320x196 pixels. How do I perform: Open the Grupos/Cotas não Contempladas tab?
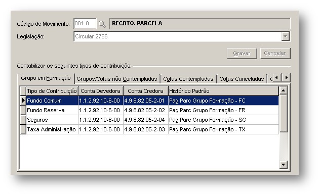[117, 79]
